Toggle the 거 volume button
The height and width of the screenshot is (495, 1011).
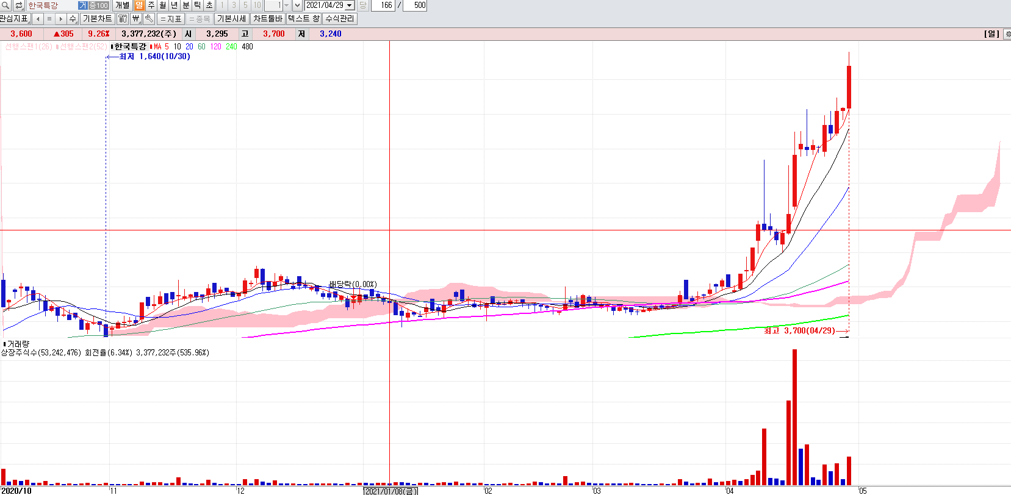pos(83,5)
